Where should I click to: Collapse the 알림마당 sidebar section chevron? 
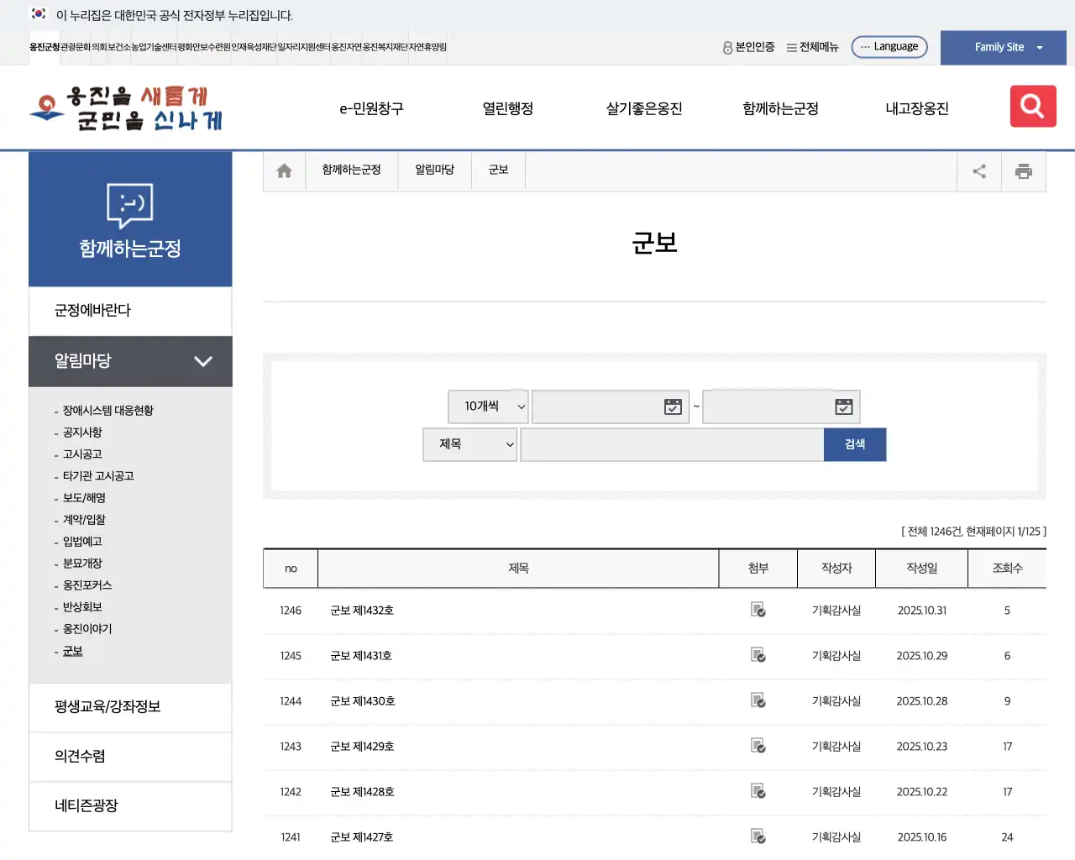click(202, 361)
